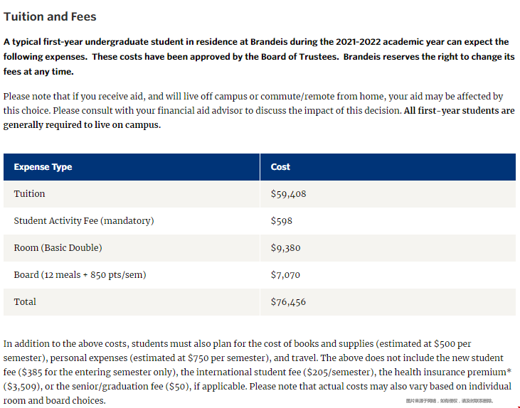Click the $598 activity fee amount

tap(281, 221)
